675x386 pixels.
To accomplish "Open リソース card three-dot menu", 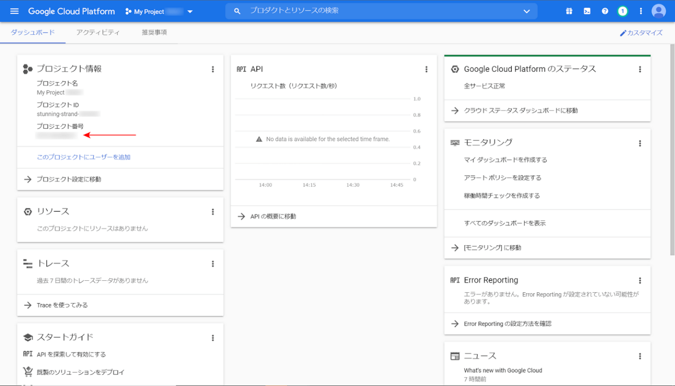I will [213, 212].
